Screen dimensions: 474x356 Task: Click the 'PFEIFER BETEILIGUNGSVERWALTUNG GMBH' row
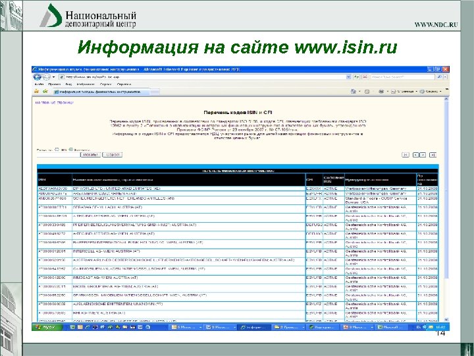click(238, 227)
